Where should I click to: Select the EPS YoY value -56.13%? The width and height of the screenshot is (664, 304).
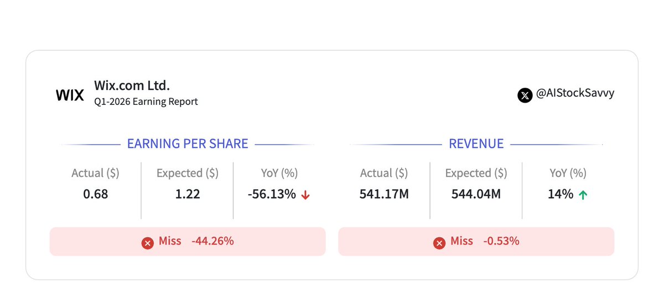click(x=272, y=194)
